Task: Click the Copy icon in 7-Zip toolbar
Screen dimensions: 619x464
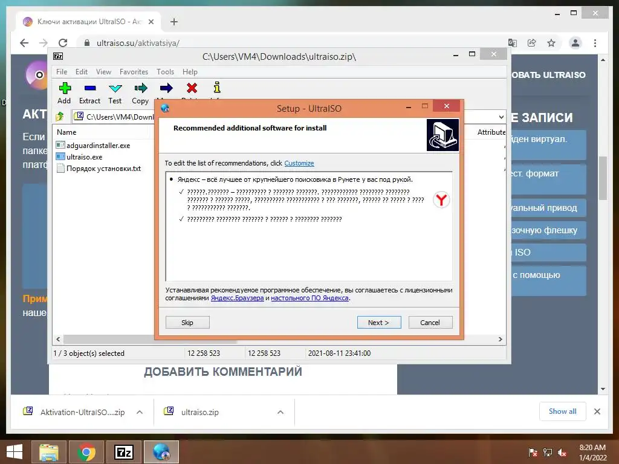Action: pyautogui.click(x=140, y=88)
